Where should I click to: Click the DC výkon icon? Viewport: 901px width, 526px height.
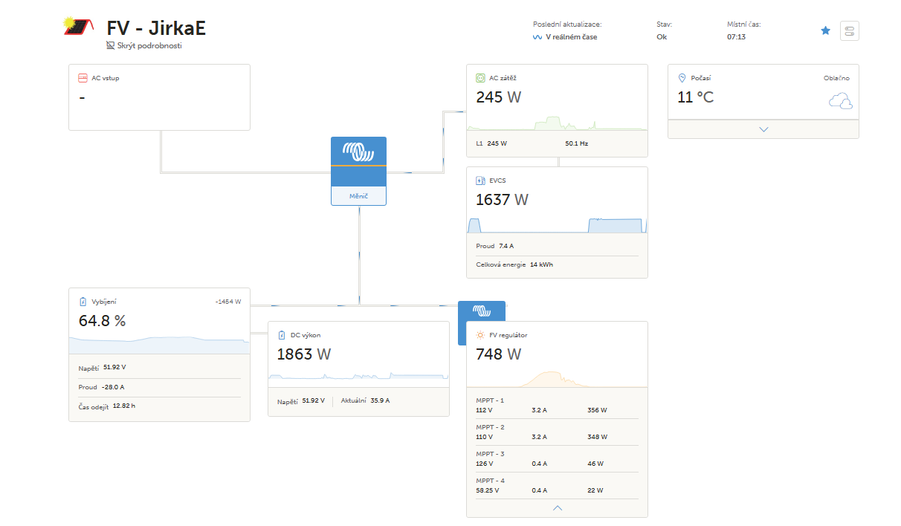pyautogui.click(x=282, y=335)
